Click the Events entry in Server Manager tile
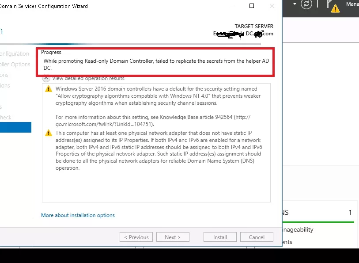This screenshot has width=359, height=263. [287, 242]
